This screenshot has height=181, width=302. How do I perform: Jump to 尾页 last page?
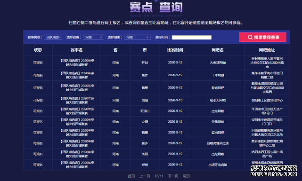pyautogui.click(x=186, y=176)
